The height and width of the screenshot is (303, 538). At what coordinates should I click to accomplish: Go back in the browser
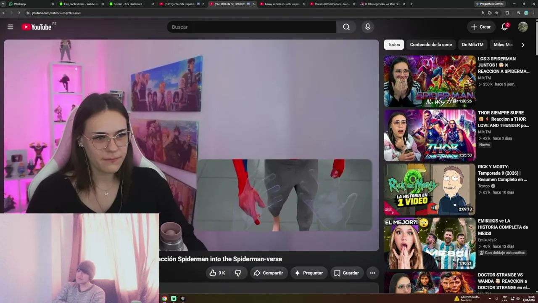[4, 13]
